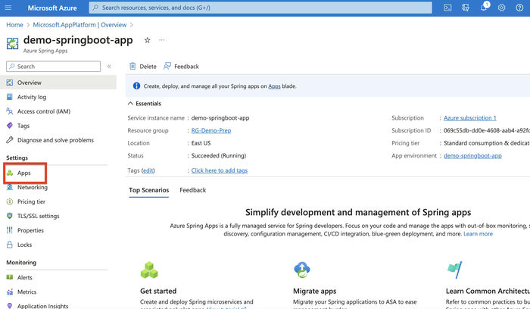Viewport: 530px width, 309px height.
Task: Open Diagnose and solve problems
Action: (55, 140)
